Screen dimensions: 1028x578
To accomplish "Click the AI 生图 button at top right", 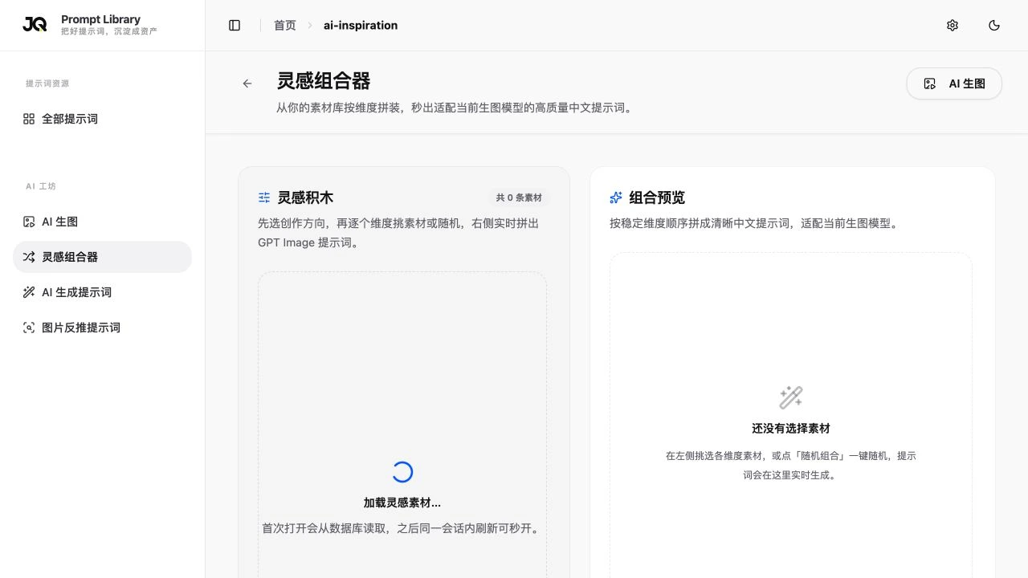I will (954, 83).
